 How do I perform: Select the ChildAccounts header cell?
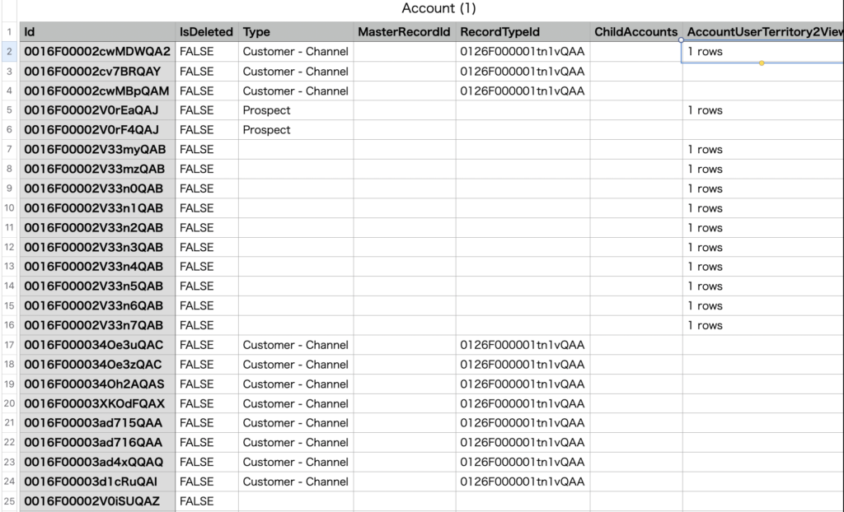click(635, 32)
